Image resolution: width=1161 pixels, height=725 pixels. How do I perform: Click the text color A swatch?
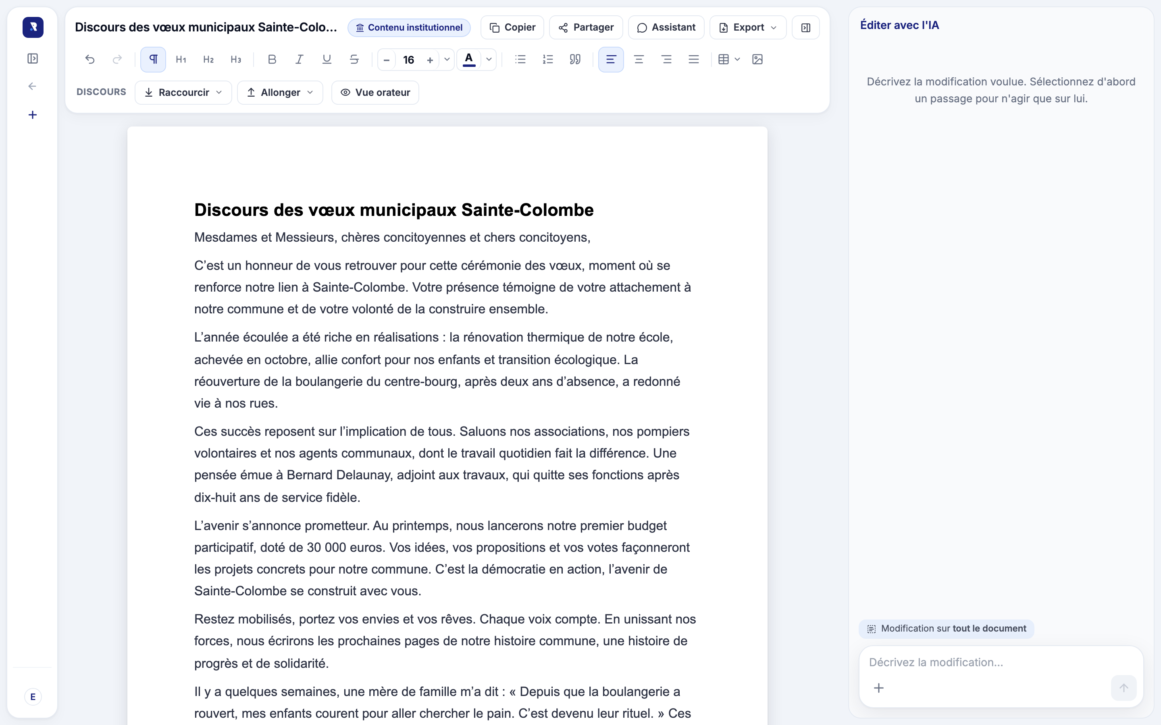tap(469, 60)
